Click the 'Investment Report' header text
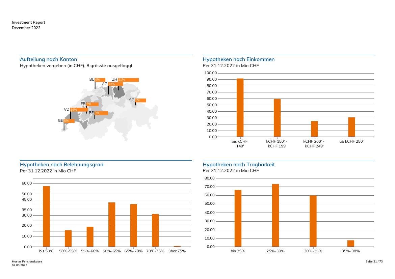This screenshot has height=279, width=395. 28,22
